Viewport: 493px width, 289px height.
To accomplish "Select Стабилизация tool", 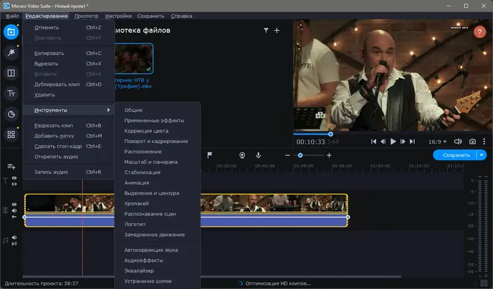I will 158,173.
